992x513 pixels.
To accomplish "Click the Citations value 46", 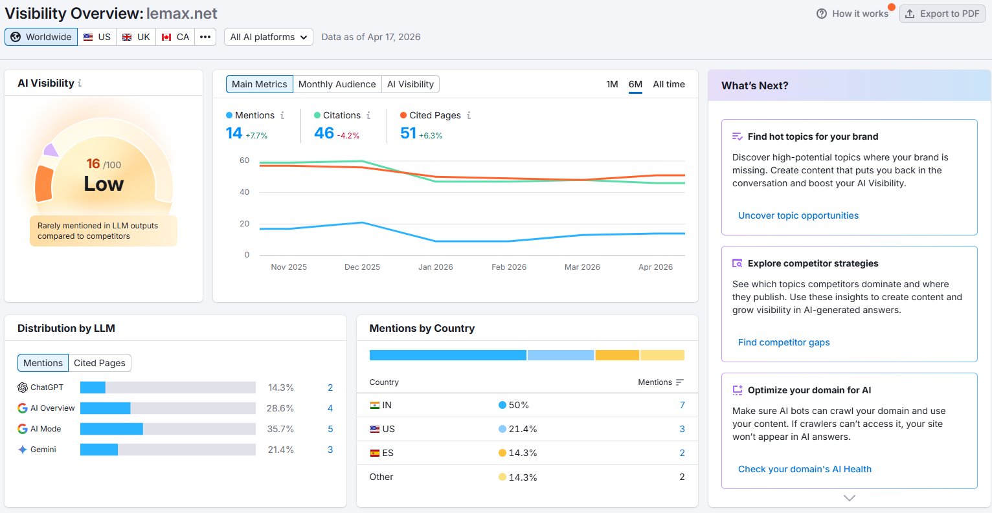I will (324, 133).
